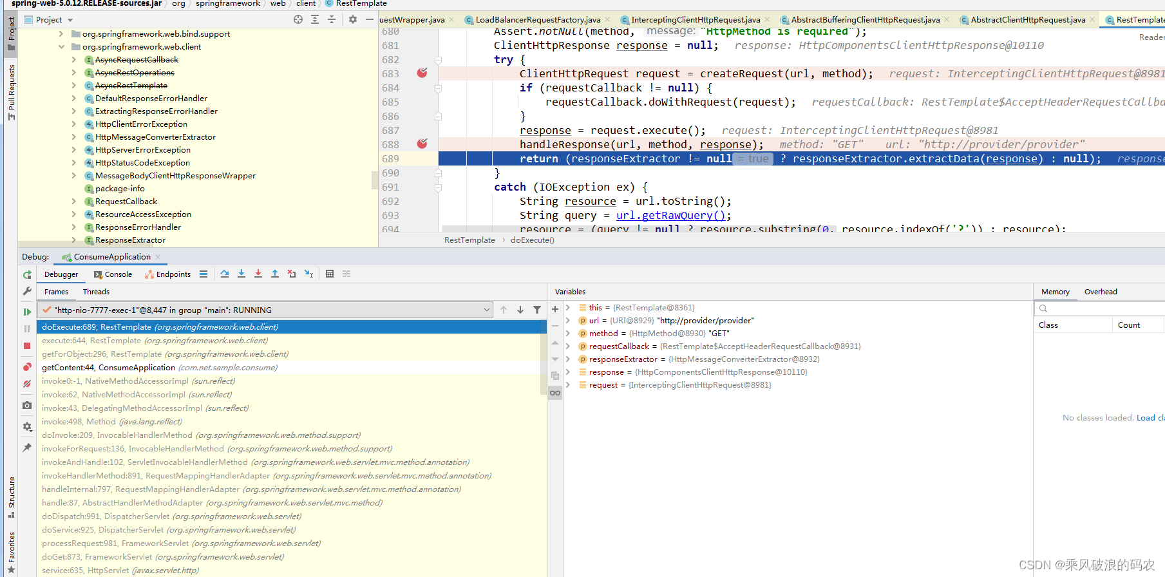Collapse try block fold at line 682
Screen dimensions: 1165x577
coord(438,60)
